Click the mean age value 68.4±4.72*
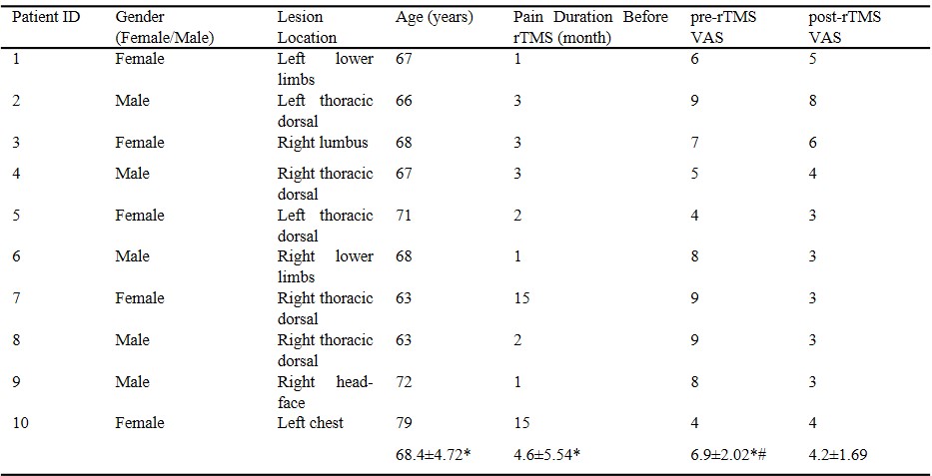Image resolution: width=932 pixels, height=476 pixels. [435, 456]
